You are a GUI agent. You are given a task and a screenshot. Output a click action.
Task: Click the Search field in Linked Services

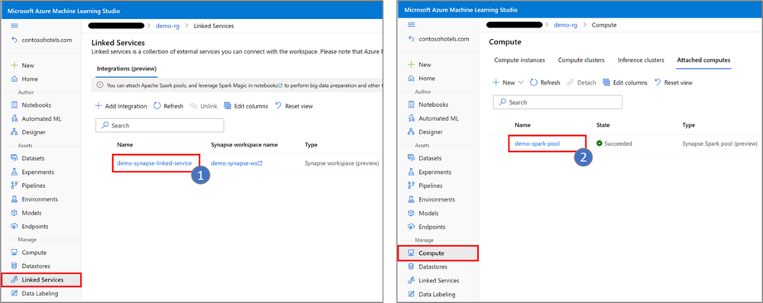coord(160,125)
